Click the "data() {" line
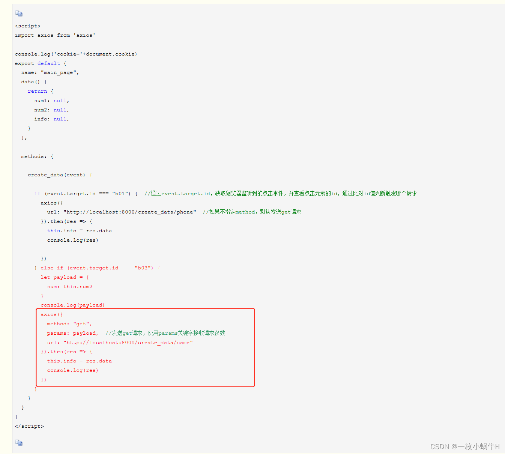This screenshot has height=454, width=505. 34,82
